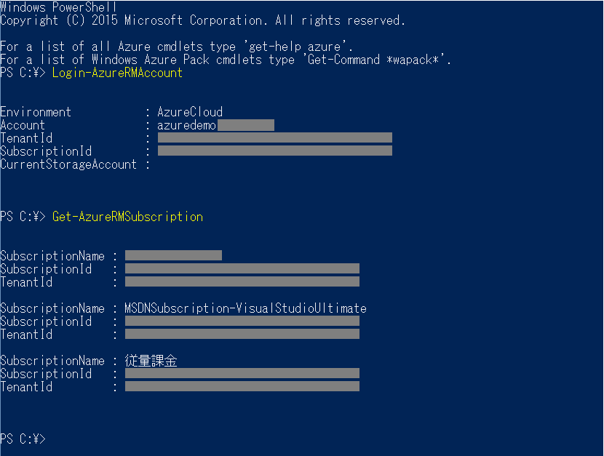Click the Get-AzureRMSubscription command text
The height and width of the screenshot is (456, 604).
pos(127,217)
